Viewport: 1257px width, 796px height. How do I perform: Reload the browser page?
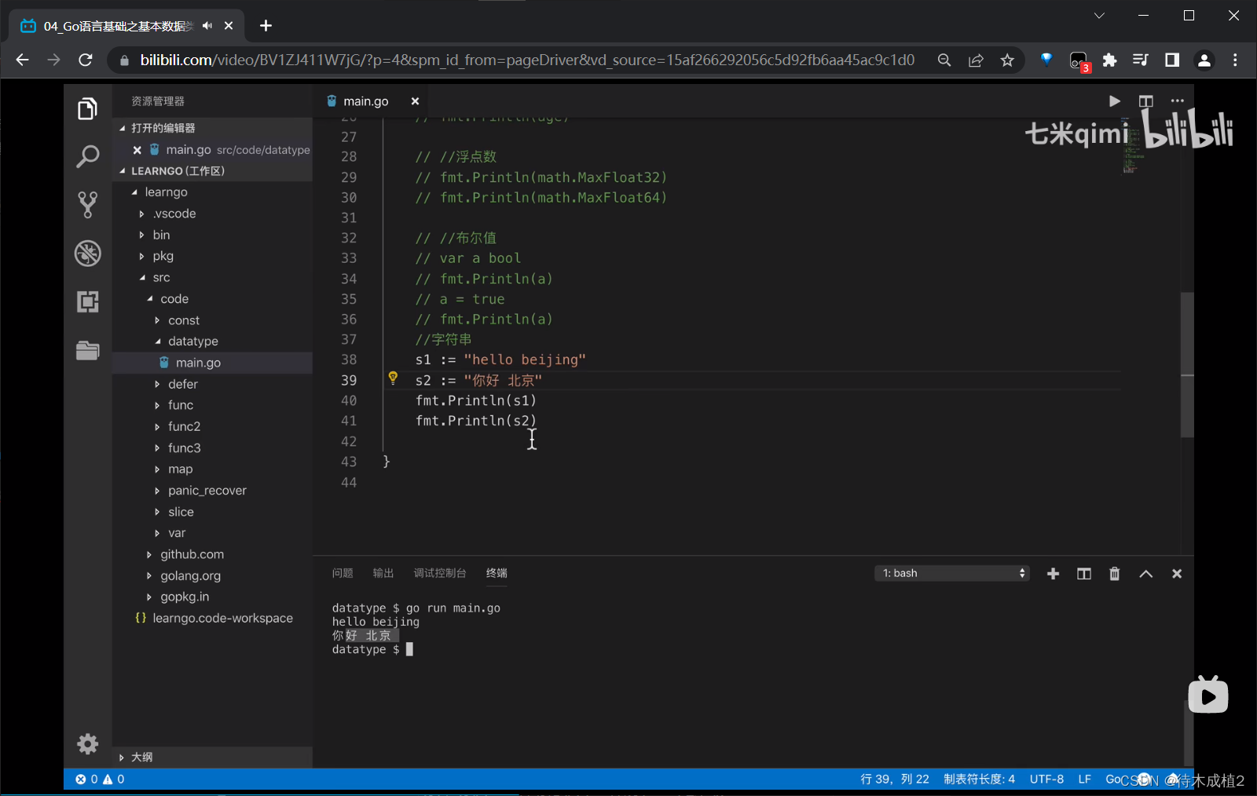(86, 60)
